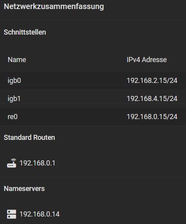Click the router icon beside 192.168.0.1
The width and height of the screenshot is (186, 224).
(11, 163)
